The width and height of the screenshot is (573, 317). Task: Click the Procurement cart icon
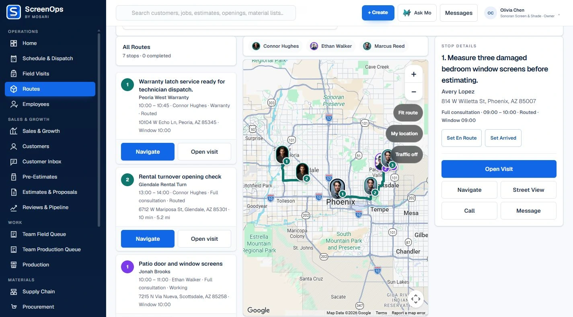click(x=14, y=307)
